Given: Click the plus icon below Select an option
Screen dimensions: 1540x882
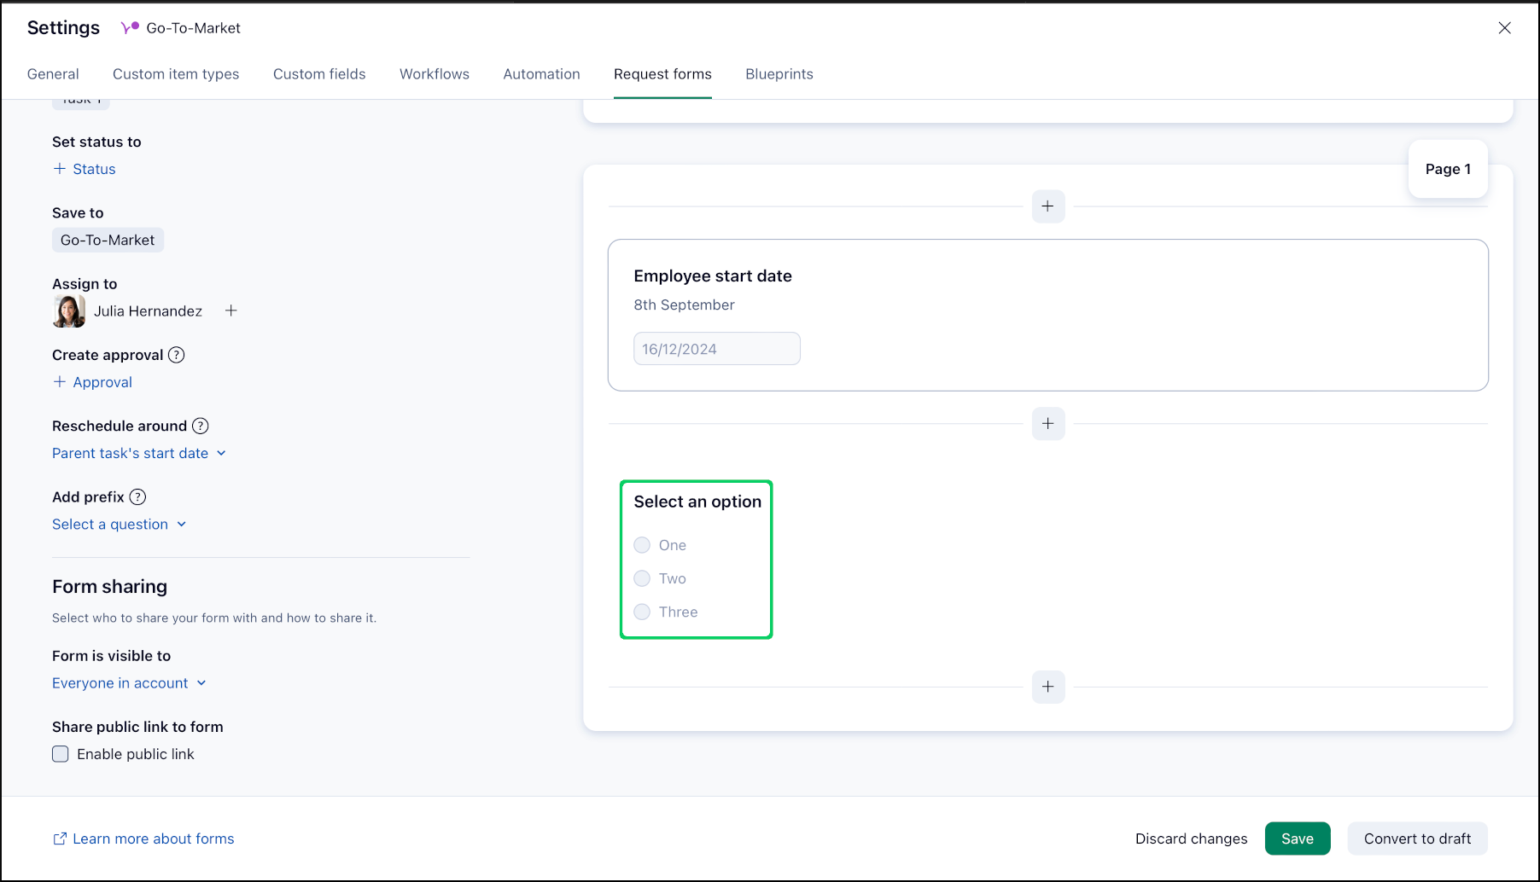Looking at the screenshot, I should pos(1047,687).
